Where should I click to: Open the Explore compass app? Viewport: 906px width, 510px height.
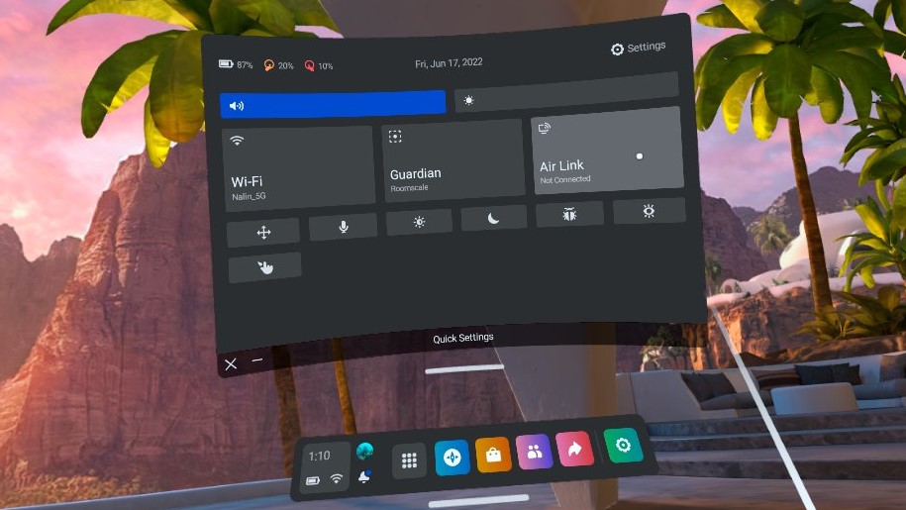click(452, 458)
